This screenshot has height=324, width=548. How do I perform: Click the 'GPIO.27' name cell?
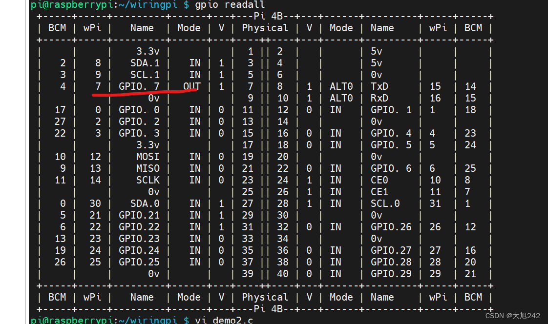[391, 250]
